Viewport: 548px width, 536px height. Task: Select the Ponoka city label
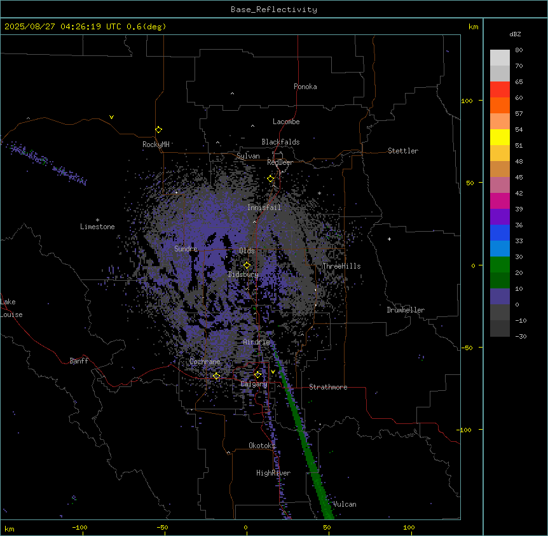coord(305,87)
